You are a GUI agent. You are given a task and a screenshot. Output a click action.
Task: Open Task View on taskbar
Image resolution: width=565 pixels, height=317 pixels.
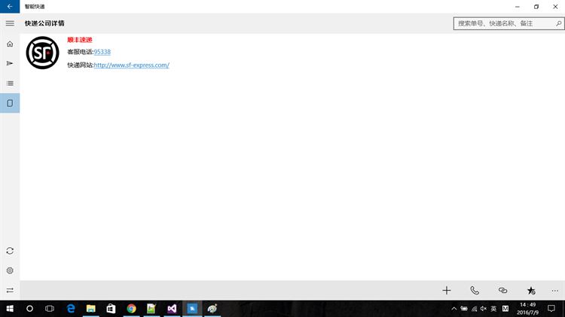pyautogui.click(x=50, y=309)
